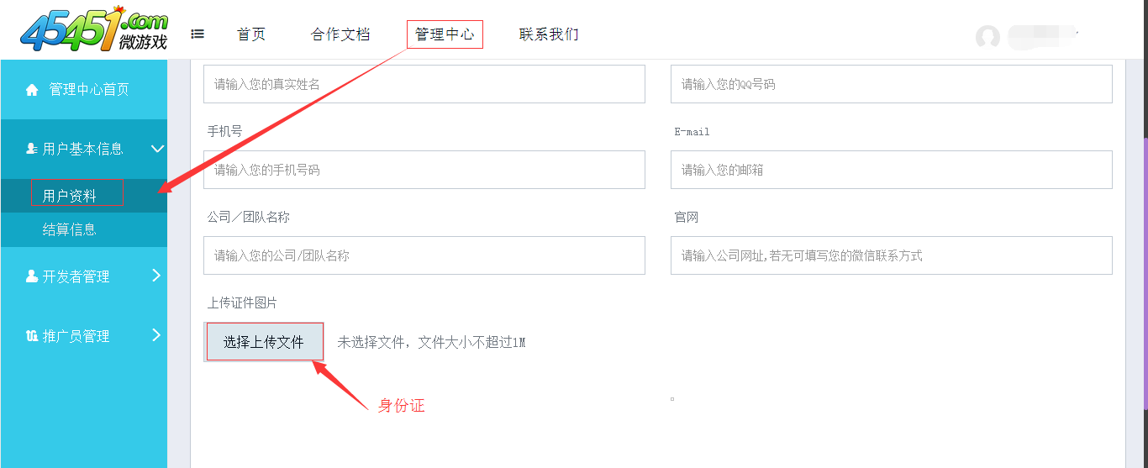
Task: Click the home icon beside 管理中心首页
Action: [x=32, y=90]
